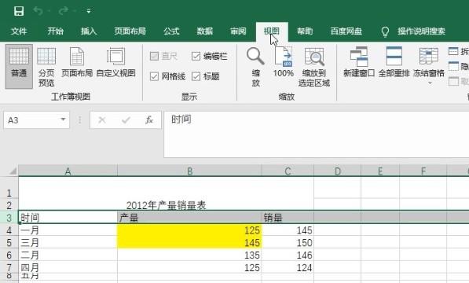Switch to the 开始 ribbon tab
Viewport: 469px width, 283px height.
(x=55, y=31)
